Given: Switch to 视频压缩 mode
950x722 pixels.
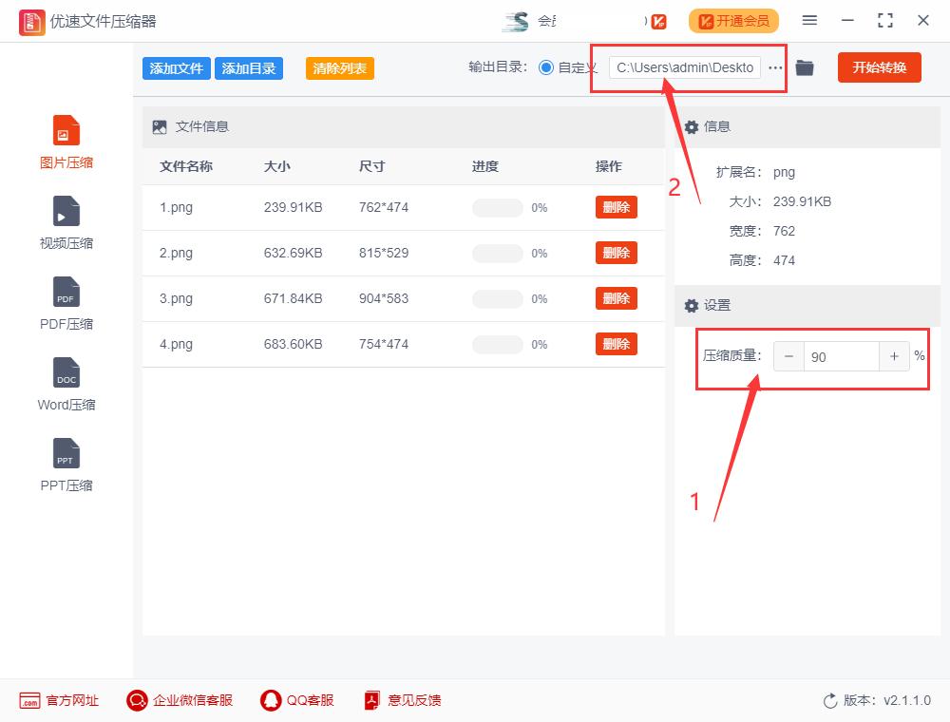Looking at the screenshot, I should [x=66, y=221].
